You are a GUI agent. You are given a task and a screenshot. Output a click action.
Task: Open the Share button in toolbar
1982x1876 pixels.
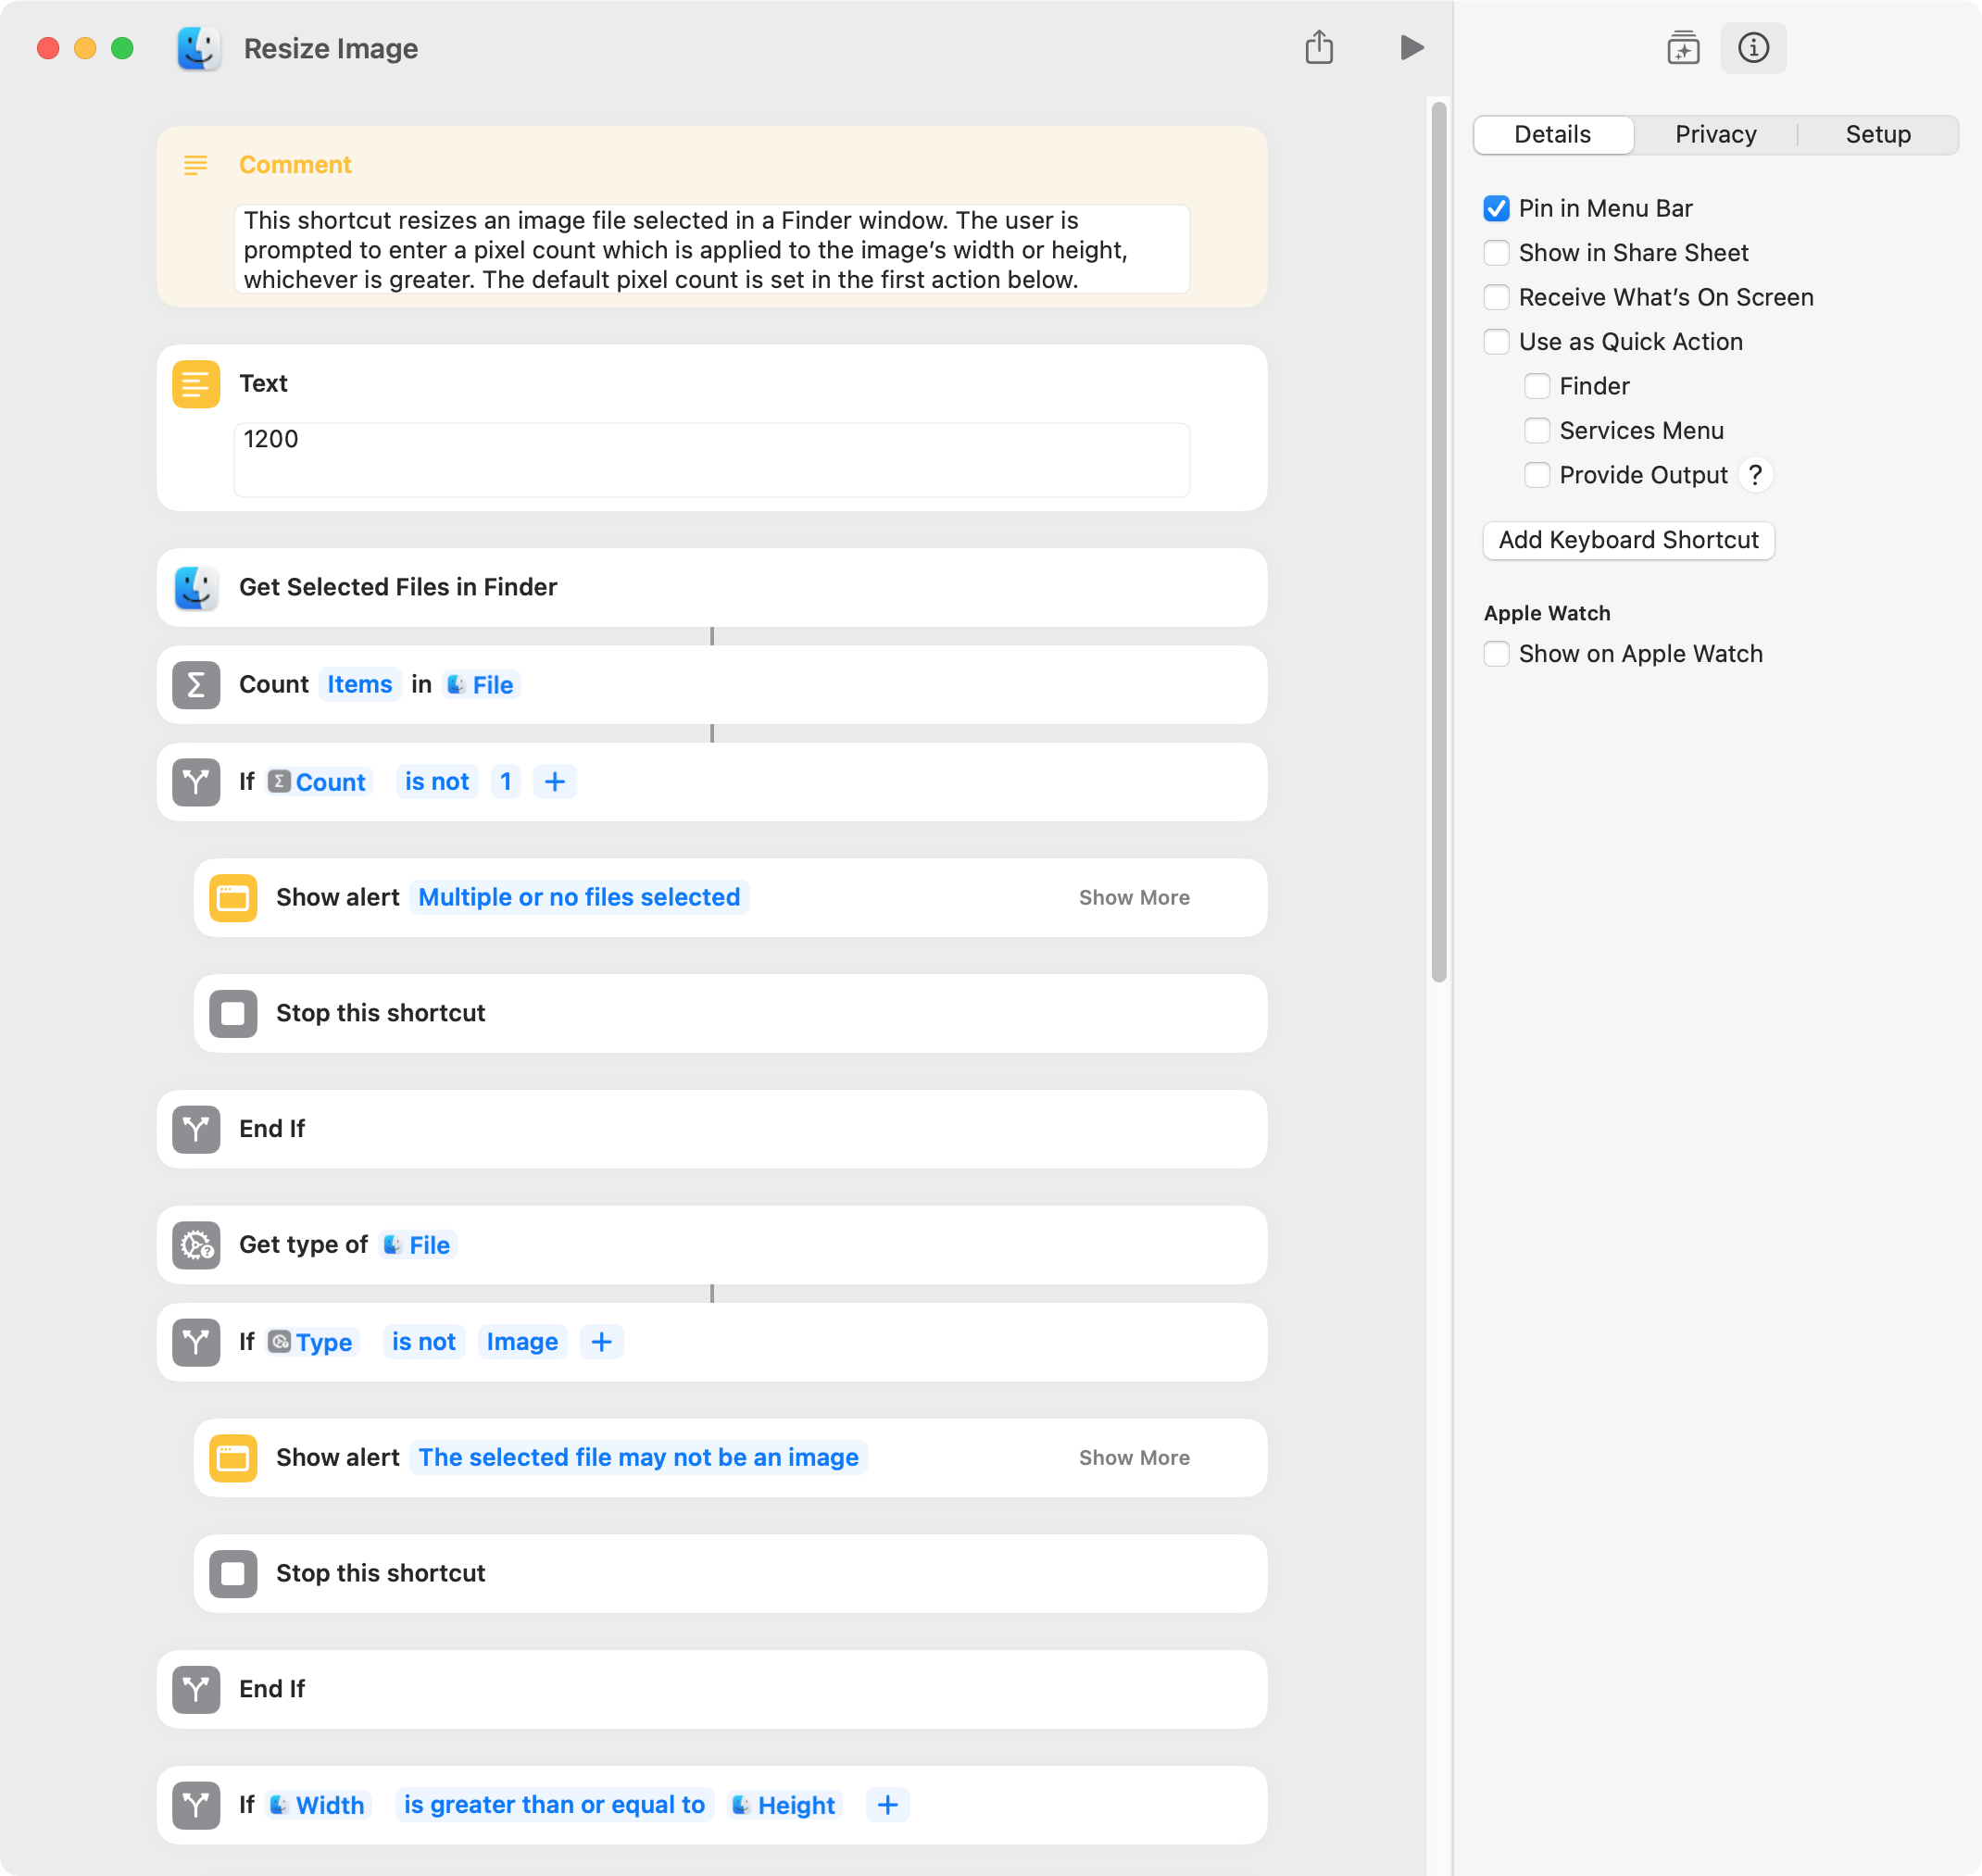[1319, 47]
